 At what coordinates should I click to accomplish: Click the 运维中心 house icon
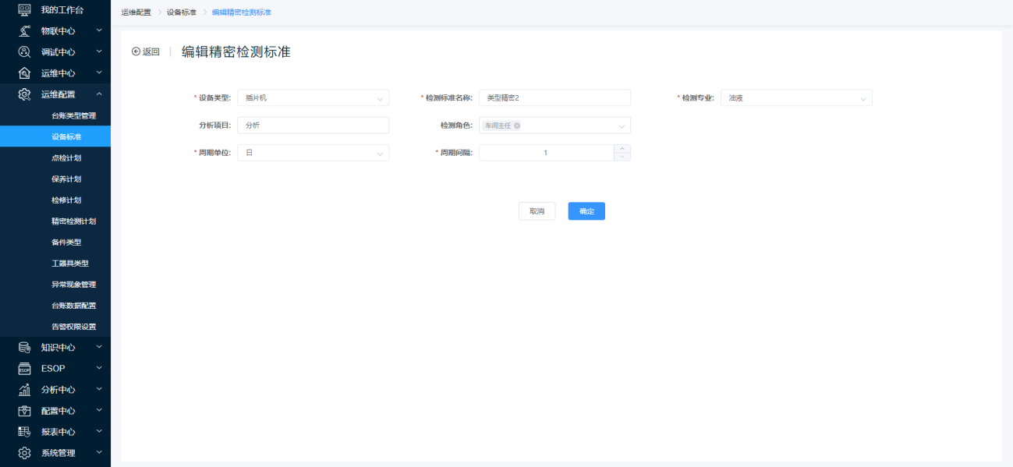24,73
